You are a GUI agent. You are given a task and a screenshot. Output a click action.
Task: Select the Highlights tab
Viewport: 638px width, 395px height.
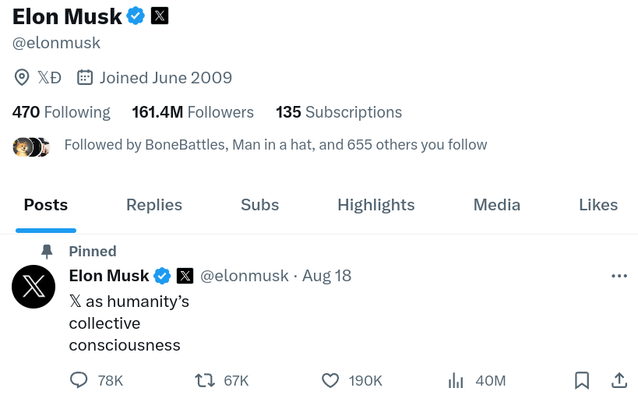tap(376, 205)
